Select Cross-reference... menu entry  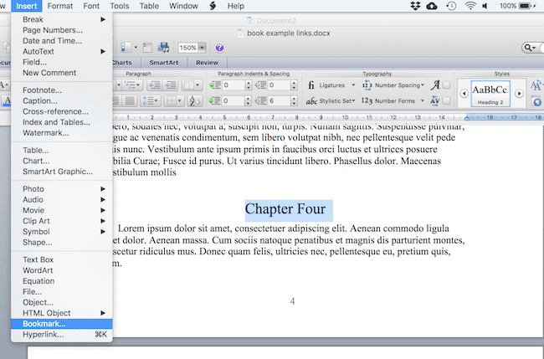pyautogui.click(x=61, y=111)
